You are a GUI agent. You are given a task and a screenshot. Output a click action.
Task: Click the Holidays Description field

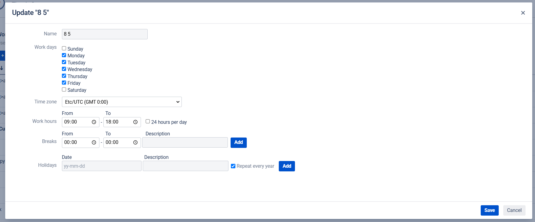pyautogui.click(x=185, y=166)
